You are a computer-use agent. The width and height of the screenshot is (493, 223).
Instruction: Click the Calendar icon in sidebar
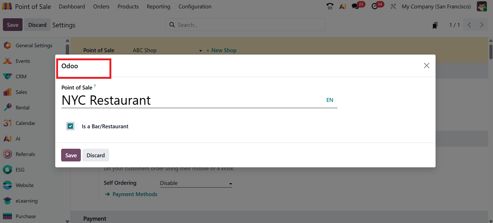[7, 123]
